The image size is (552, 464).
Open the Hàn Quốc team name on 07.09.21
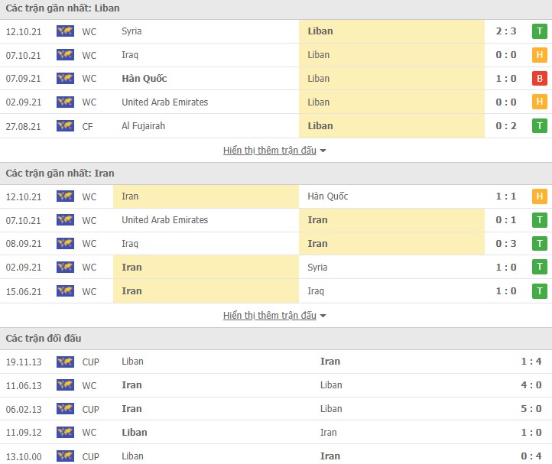pyautogui.click(x=144, y=79)
